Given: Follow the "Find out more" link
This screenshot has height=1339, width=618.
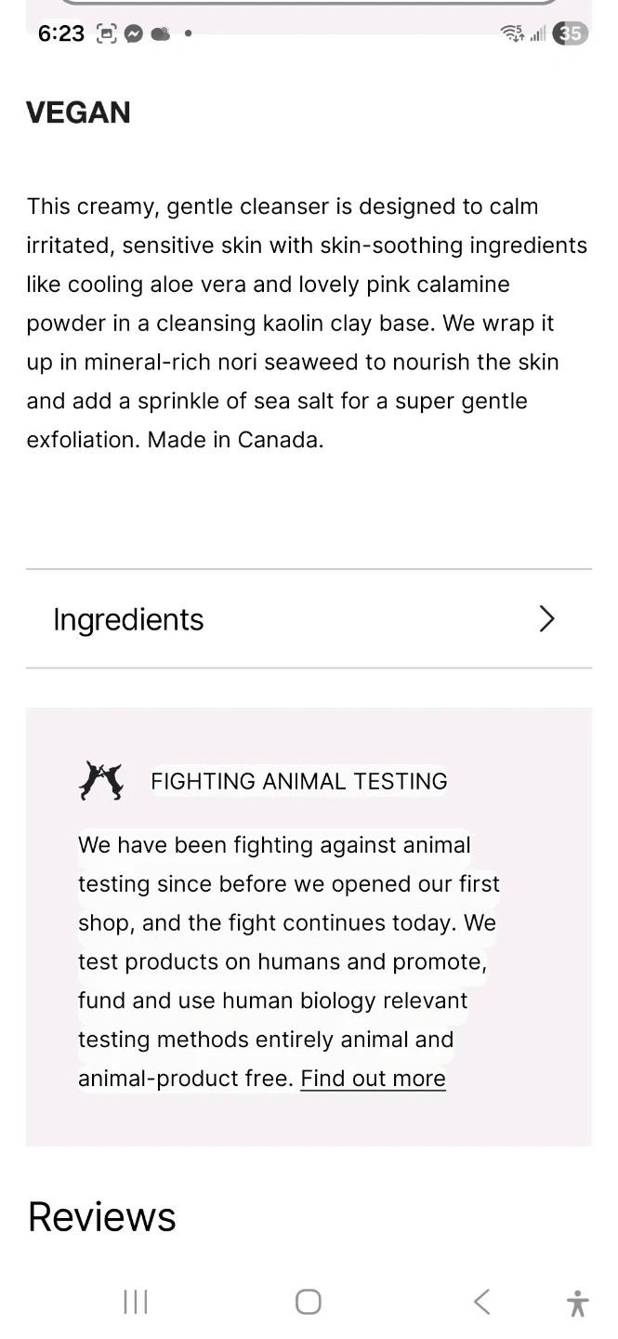Looking at the screenshot, I should pos(373,1079).
